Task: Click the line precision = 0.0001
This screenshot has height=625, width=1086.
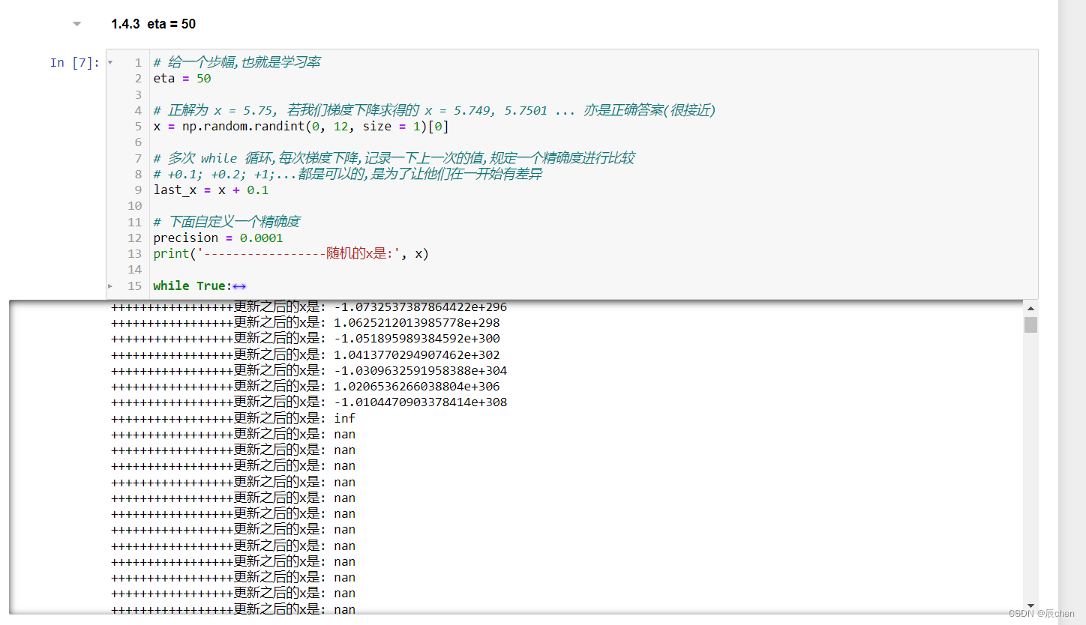Action: (x=218, y=238)
